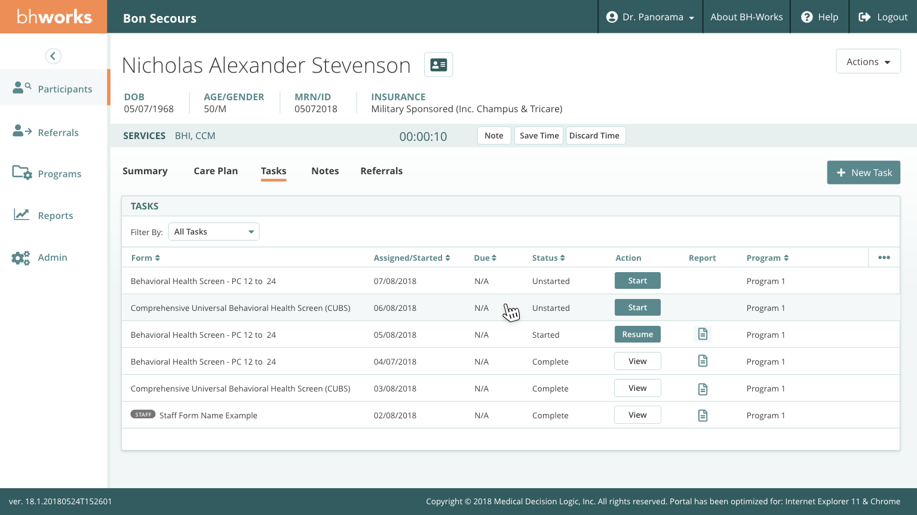Resume the task dated 05/08/2018
The width and height of the screenshot is (917, 515).
point(637,334)
